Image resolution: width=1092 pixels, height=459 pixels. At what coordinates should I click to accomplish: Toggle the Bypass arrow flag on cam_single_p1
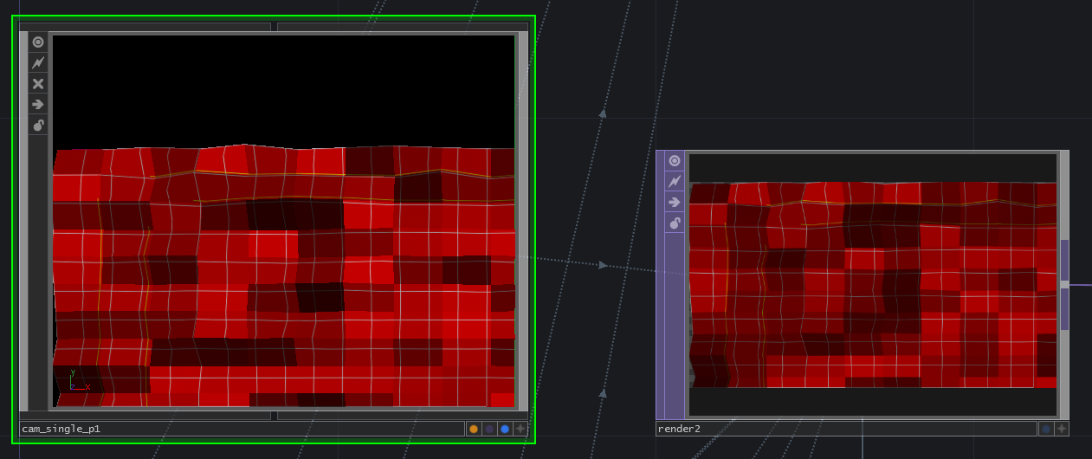tap(38, 105)
